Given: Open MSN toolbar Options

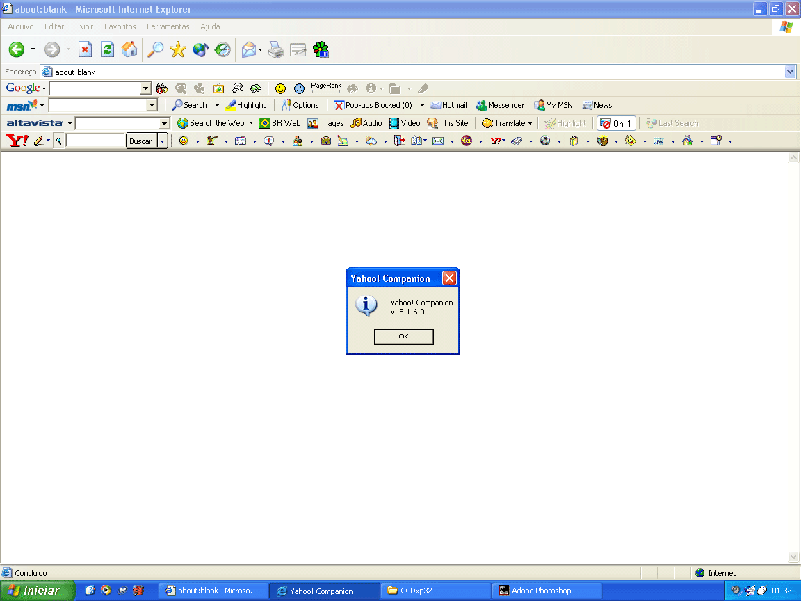Looking at the screenshot, I should point(300,105).
